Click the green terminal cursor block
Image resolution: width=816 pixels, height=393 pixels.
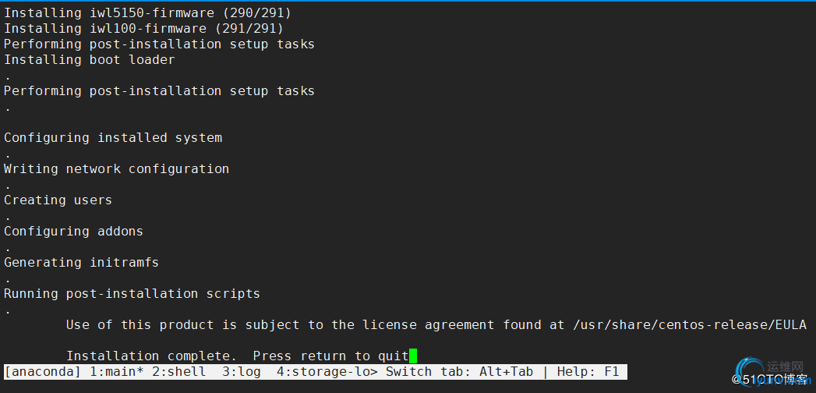[413, 356]
